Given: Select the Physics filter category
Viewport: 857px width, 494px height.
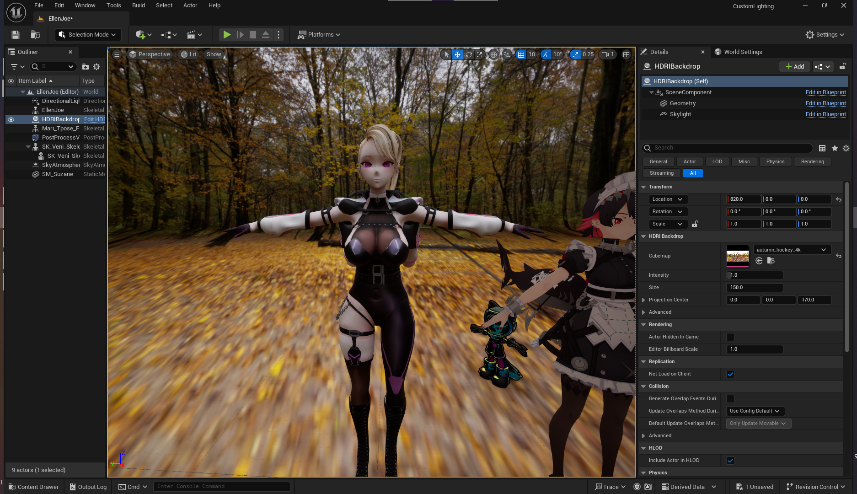Looking at the screenshot, I should [x=775, y=162].
